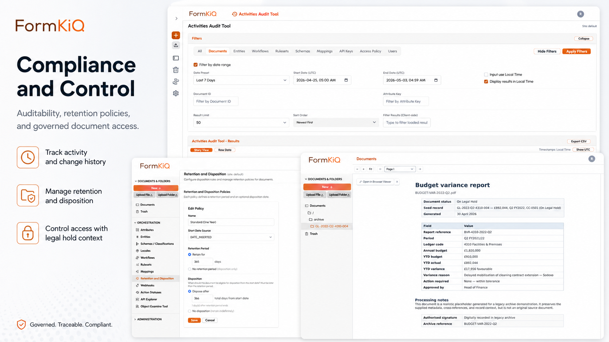This screenshot has width=609, height=342.
Task: Click the R user avatar in Documents window
Action: click(x=592, y=159)
